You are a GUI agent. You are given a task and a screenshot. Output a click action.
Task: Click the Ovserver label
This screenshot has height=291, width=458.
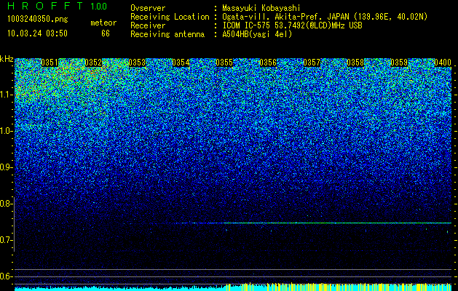coord(148,8)
